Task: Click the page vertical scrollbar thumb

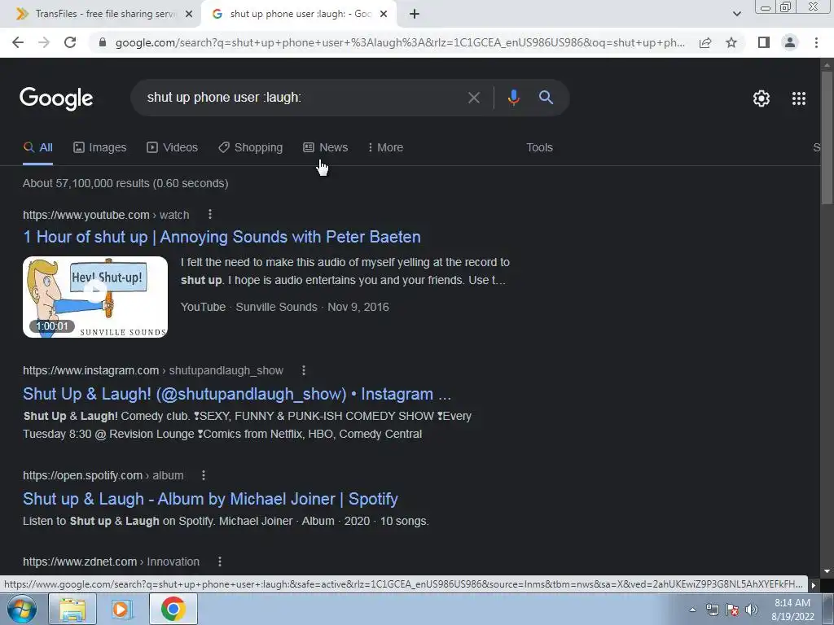Action: coord(826,137)
